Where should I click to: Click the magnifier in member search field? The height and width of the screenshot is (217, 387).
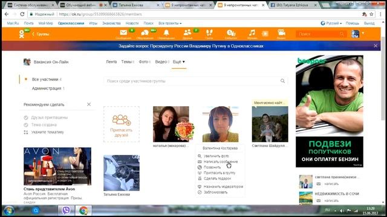(282, 81)
